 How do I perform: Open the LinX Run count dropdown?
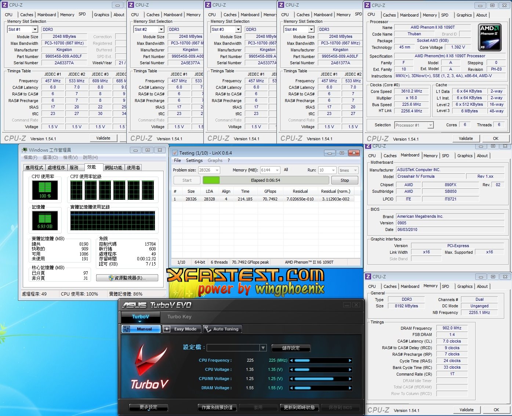pyautogui.click(x=333, y=170)
